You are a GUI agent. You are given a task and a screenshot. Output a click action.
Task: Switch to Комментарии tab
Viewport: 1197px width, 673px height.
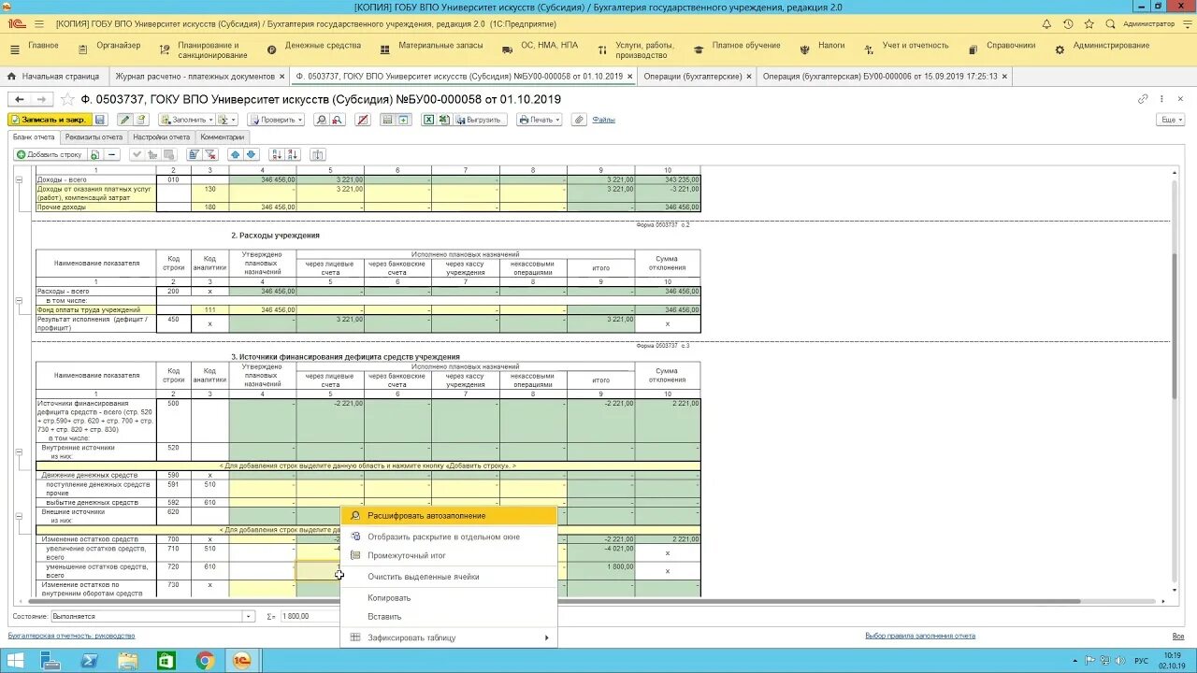[223, 137]
